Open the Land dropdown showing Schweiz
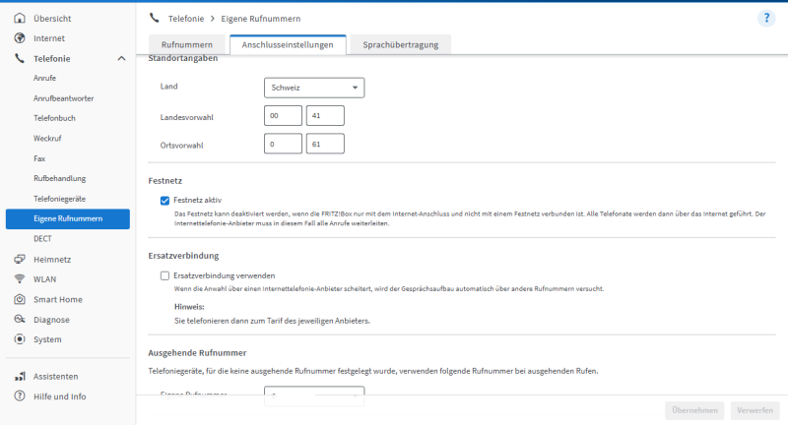This screenshot has width=788, height=425. click(x=314, y=88)
